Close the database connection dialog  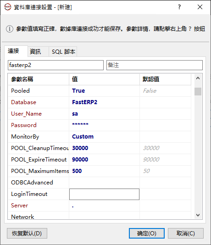tap(200, 7)
